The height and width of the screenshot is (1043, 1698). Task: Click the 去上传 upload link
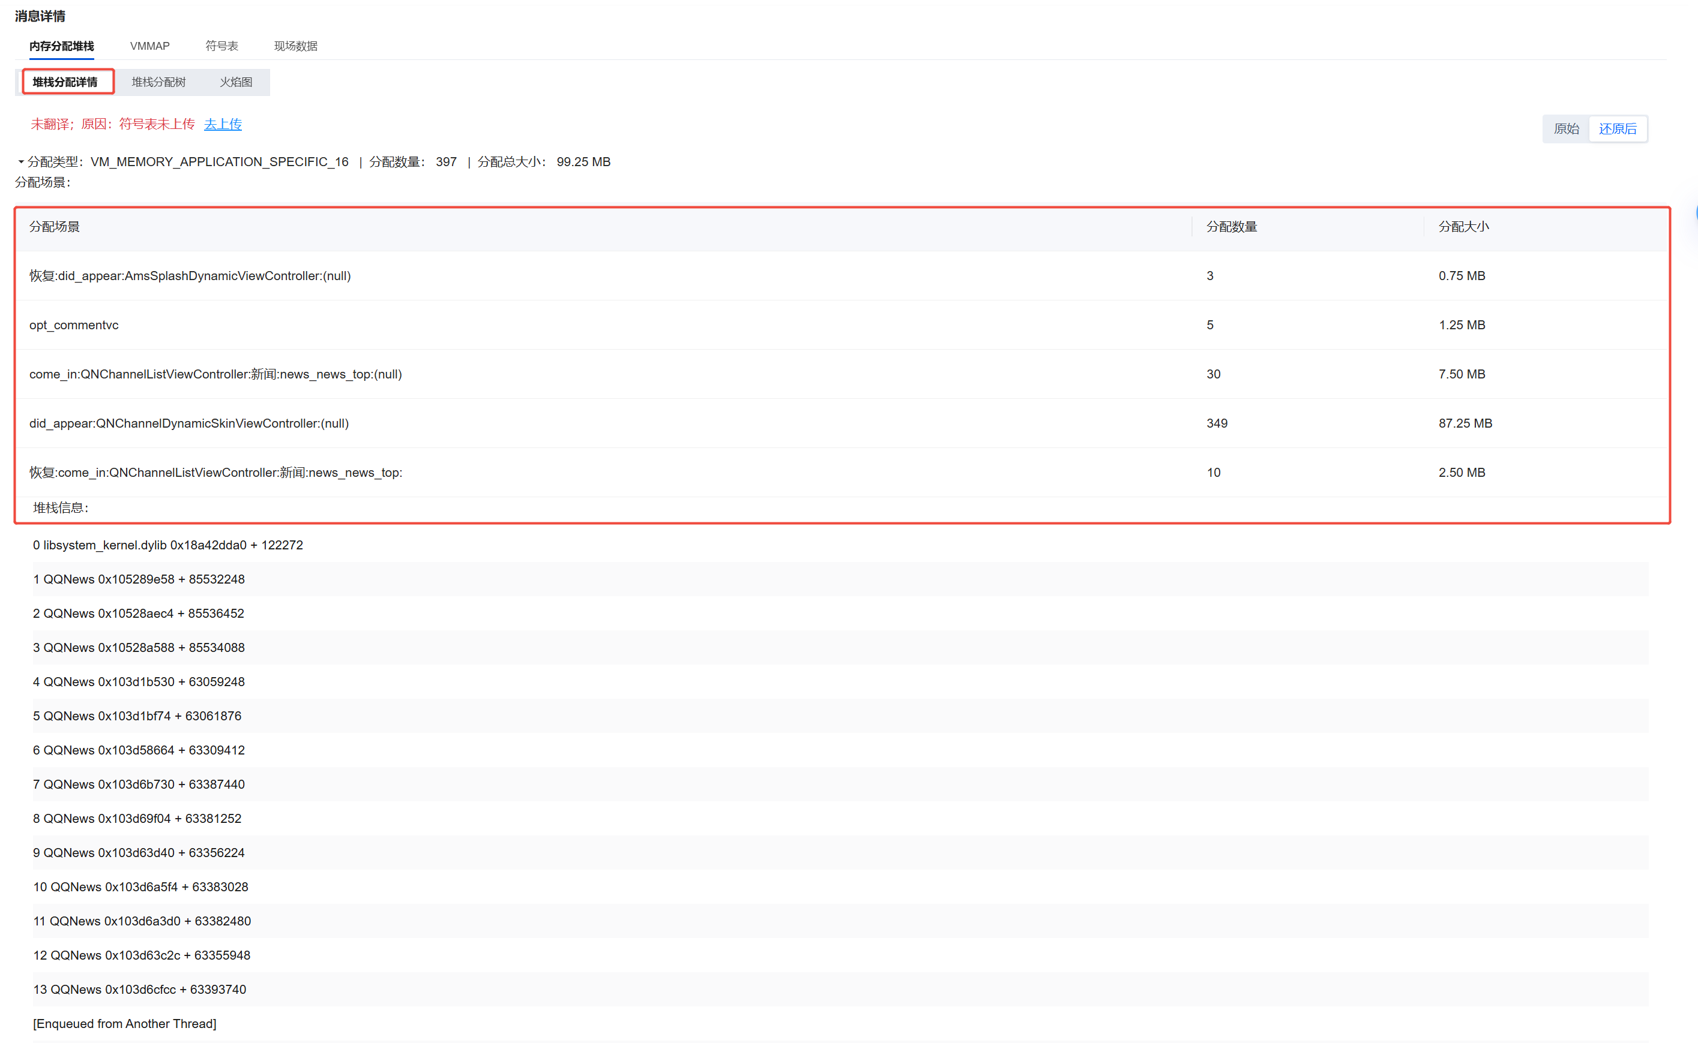(223, 124)
